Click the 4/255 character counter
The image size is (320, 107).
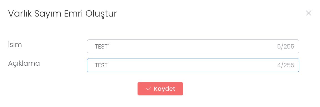[x=286, y=65]
